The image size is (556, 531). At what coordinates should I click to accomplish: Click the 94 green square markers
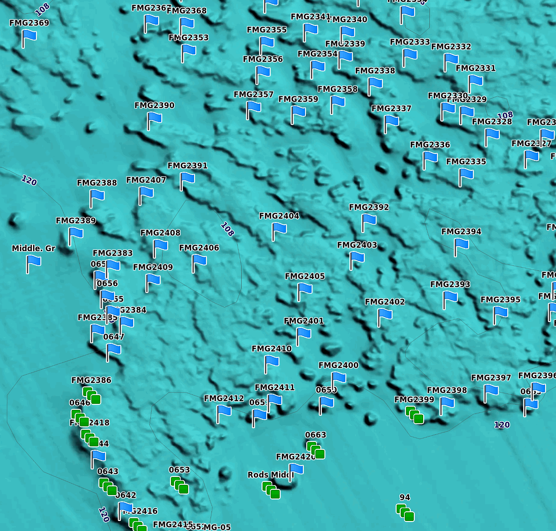click(x=405, y=513)
